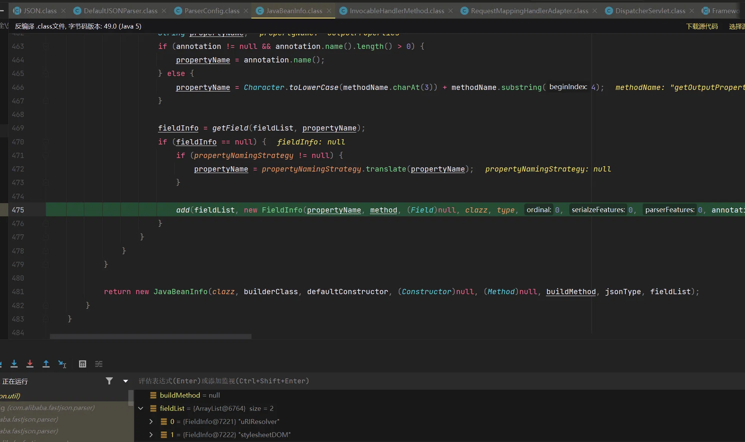The width and height of the screenshot is (745, 442).
Task: Expand the stylesheetDOM FieldInfo entry
Action: click(x=151, y=434)
